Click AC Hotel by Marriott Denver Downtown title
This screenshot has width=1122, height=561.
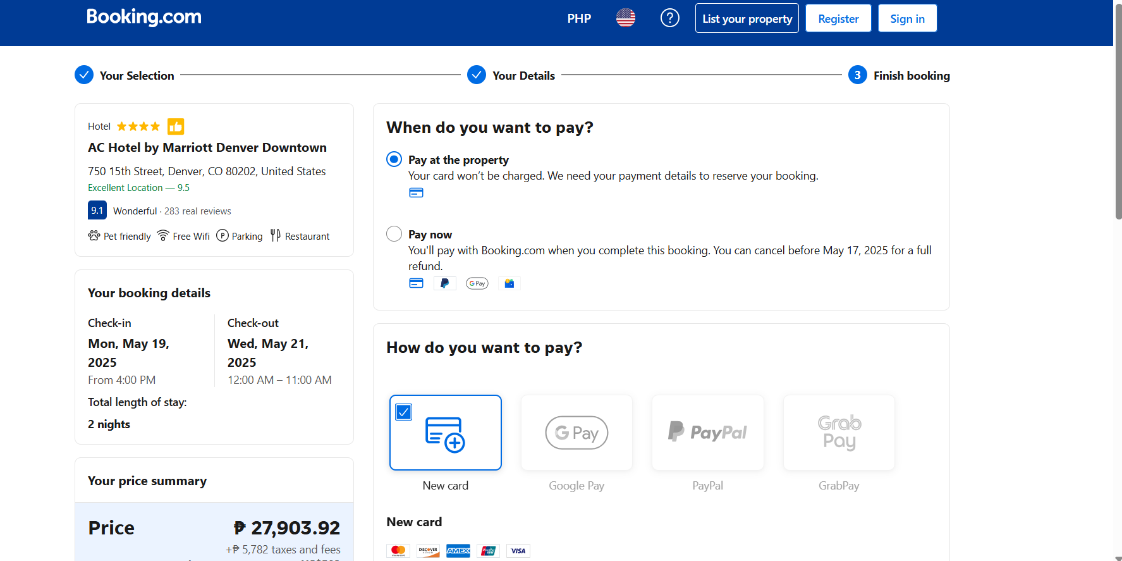[x=207, y=147]
